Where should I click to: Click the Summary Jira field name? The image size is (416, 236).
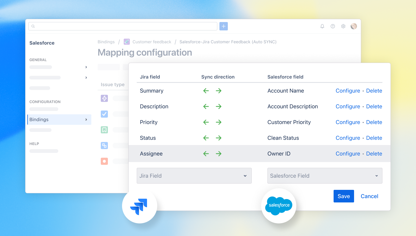[x=151, y=91]
